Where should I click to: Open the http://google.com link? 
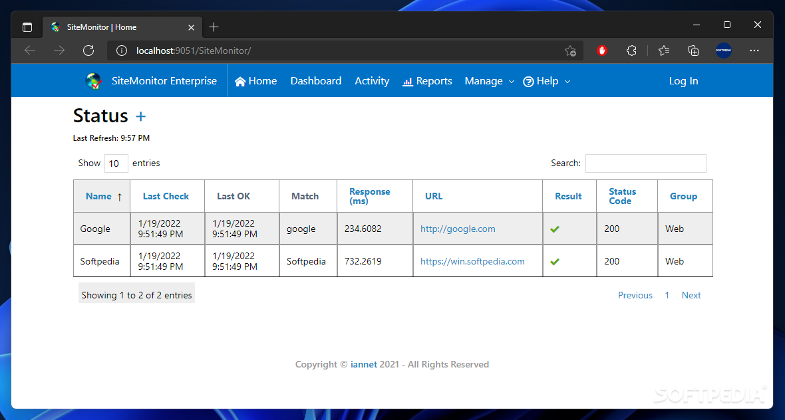(458, 229)
